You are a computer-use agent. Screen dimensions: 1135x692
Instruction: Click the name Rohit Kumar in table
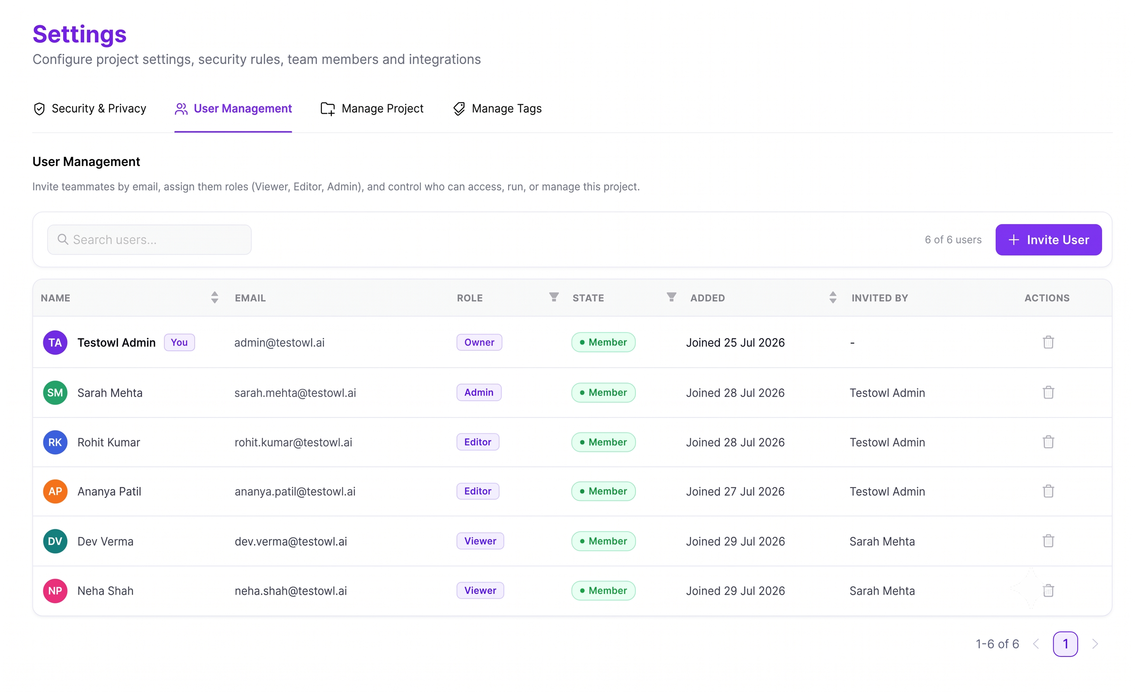click(108, 442)
